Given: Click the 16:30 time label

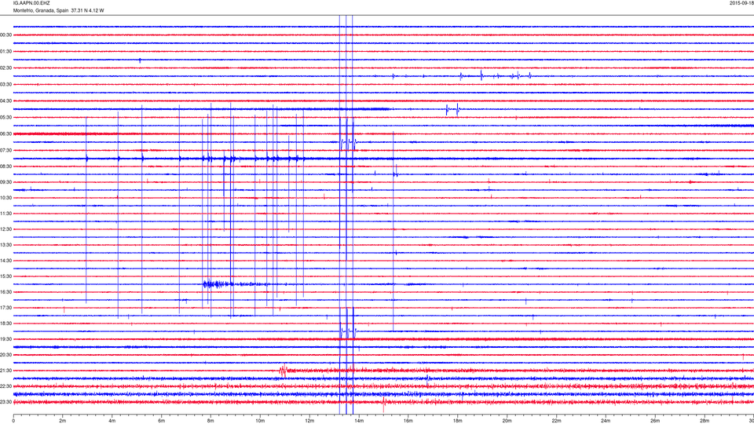Looking at the screenshot, I should [5, 292].
